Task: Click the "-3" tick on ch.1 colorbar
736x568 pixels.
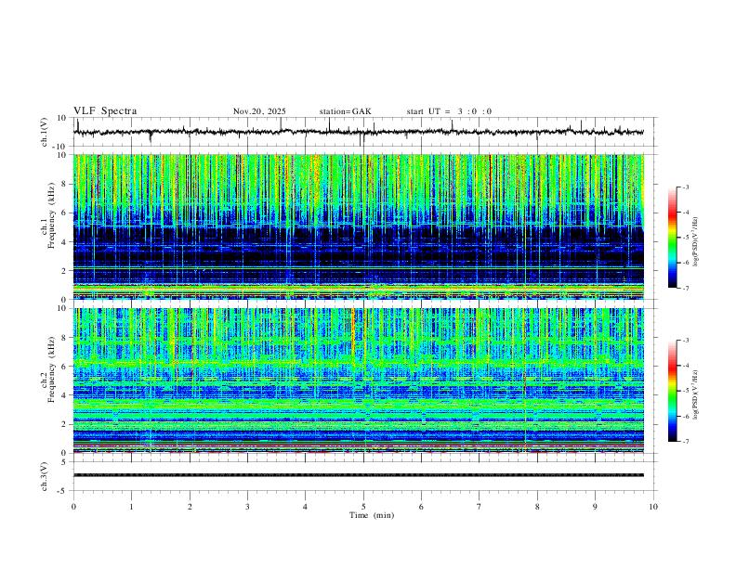Action: (686, 187)
